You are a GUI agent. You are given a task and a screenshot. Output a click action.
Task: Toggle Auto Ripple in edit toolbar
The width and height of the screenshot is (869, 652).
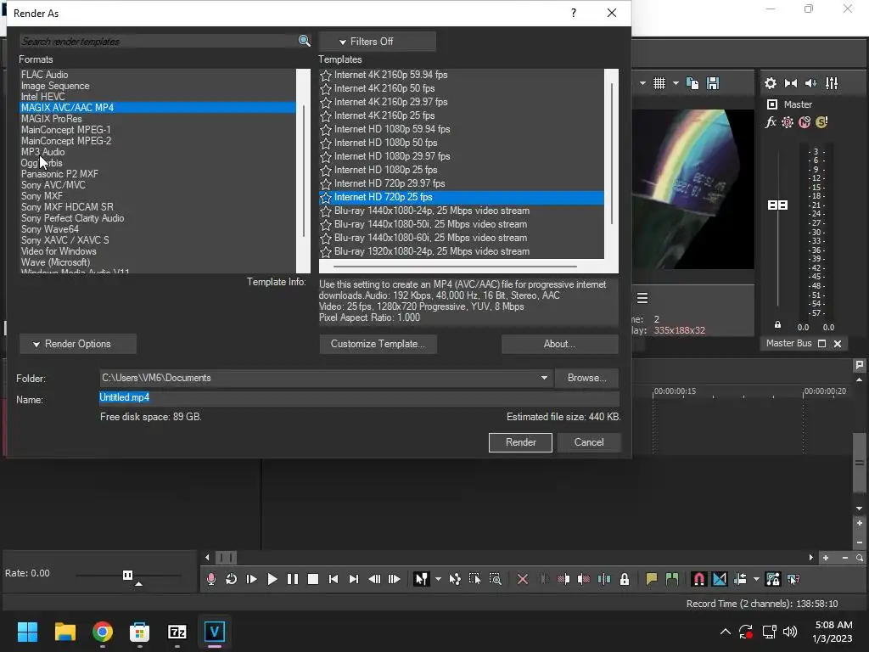(x=740, y=579)
